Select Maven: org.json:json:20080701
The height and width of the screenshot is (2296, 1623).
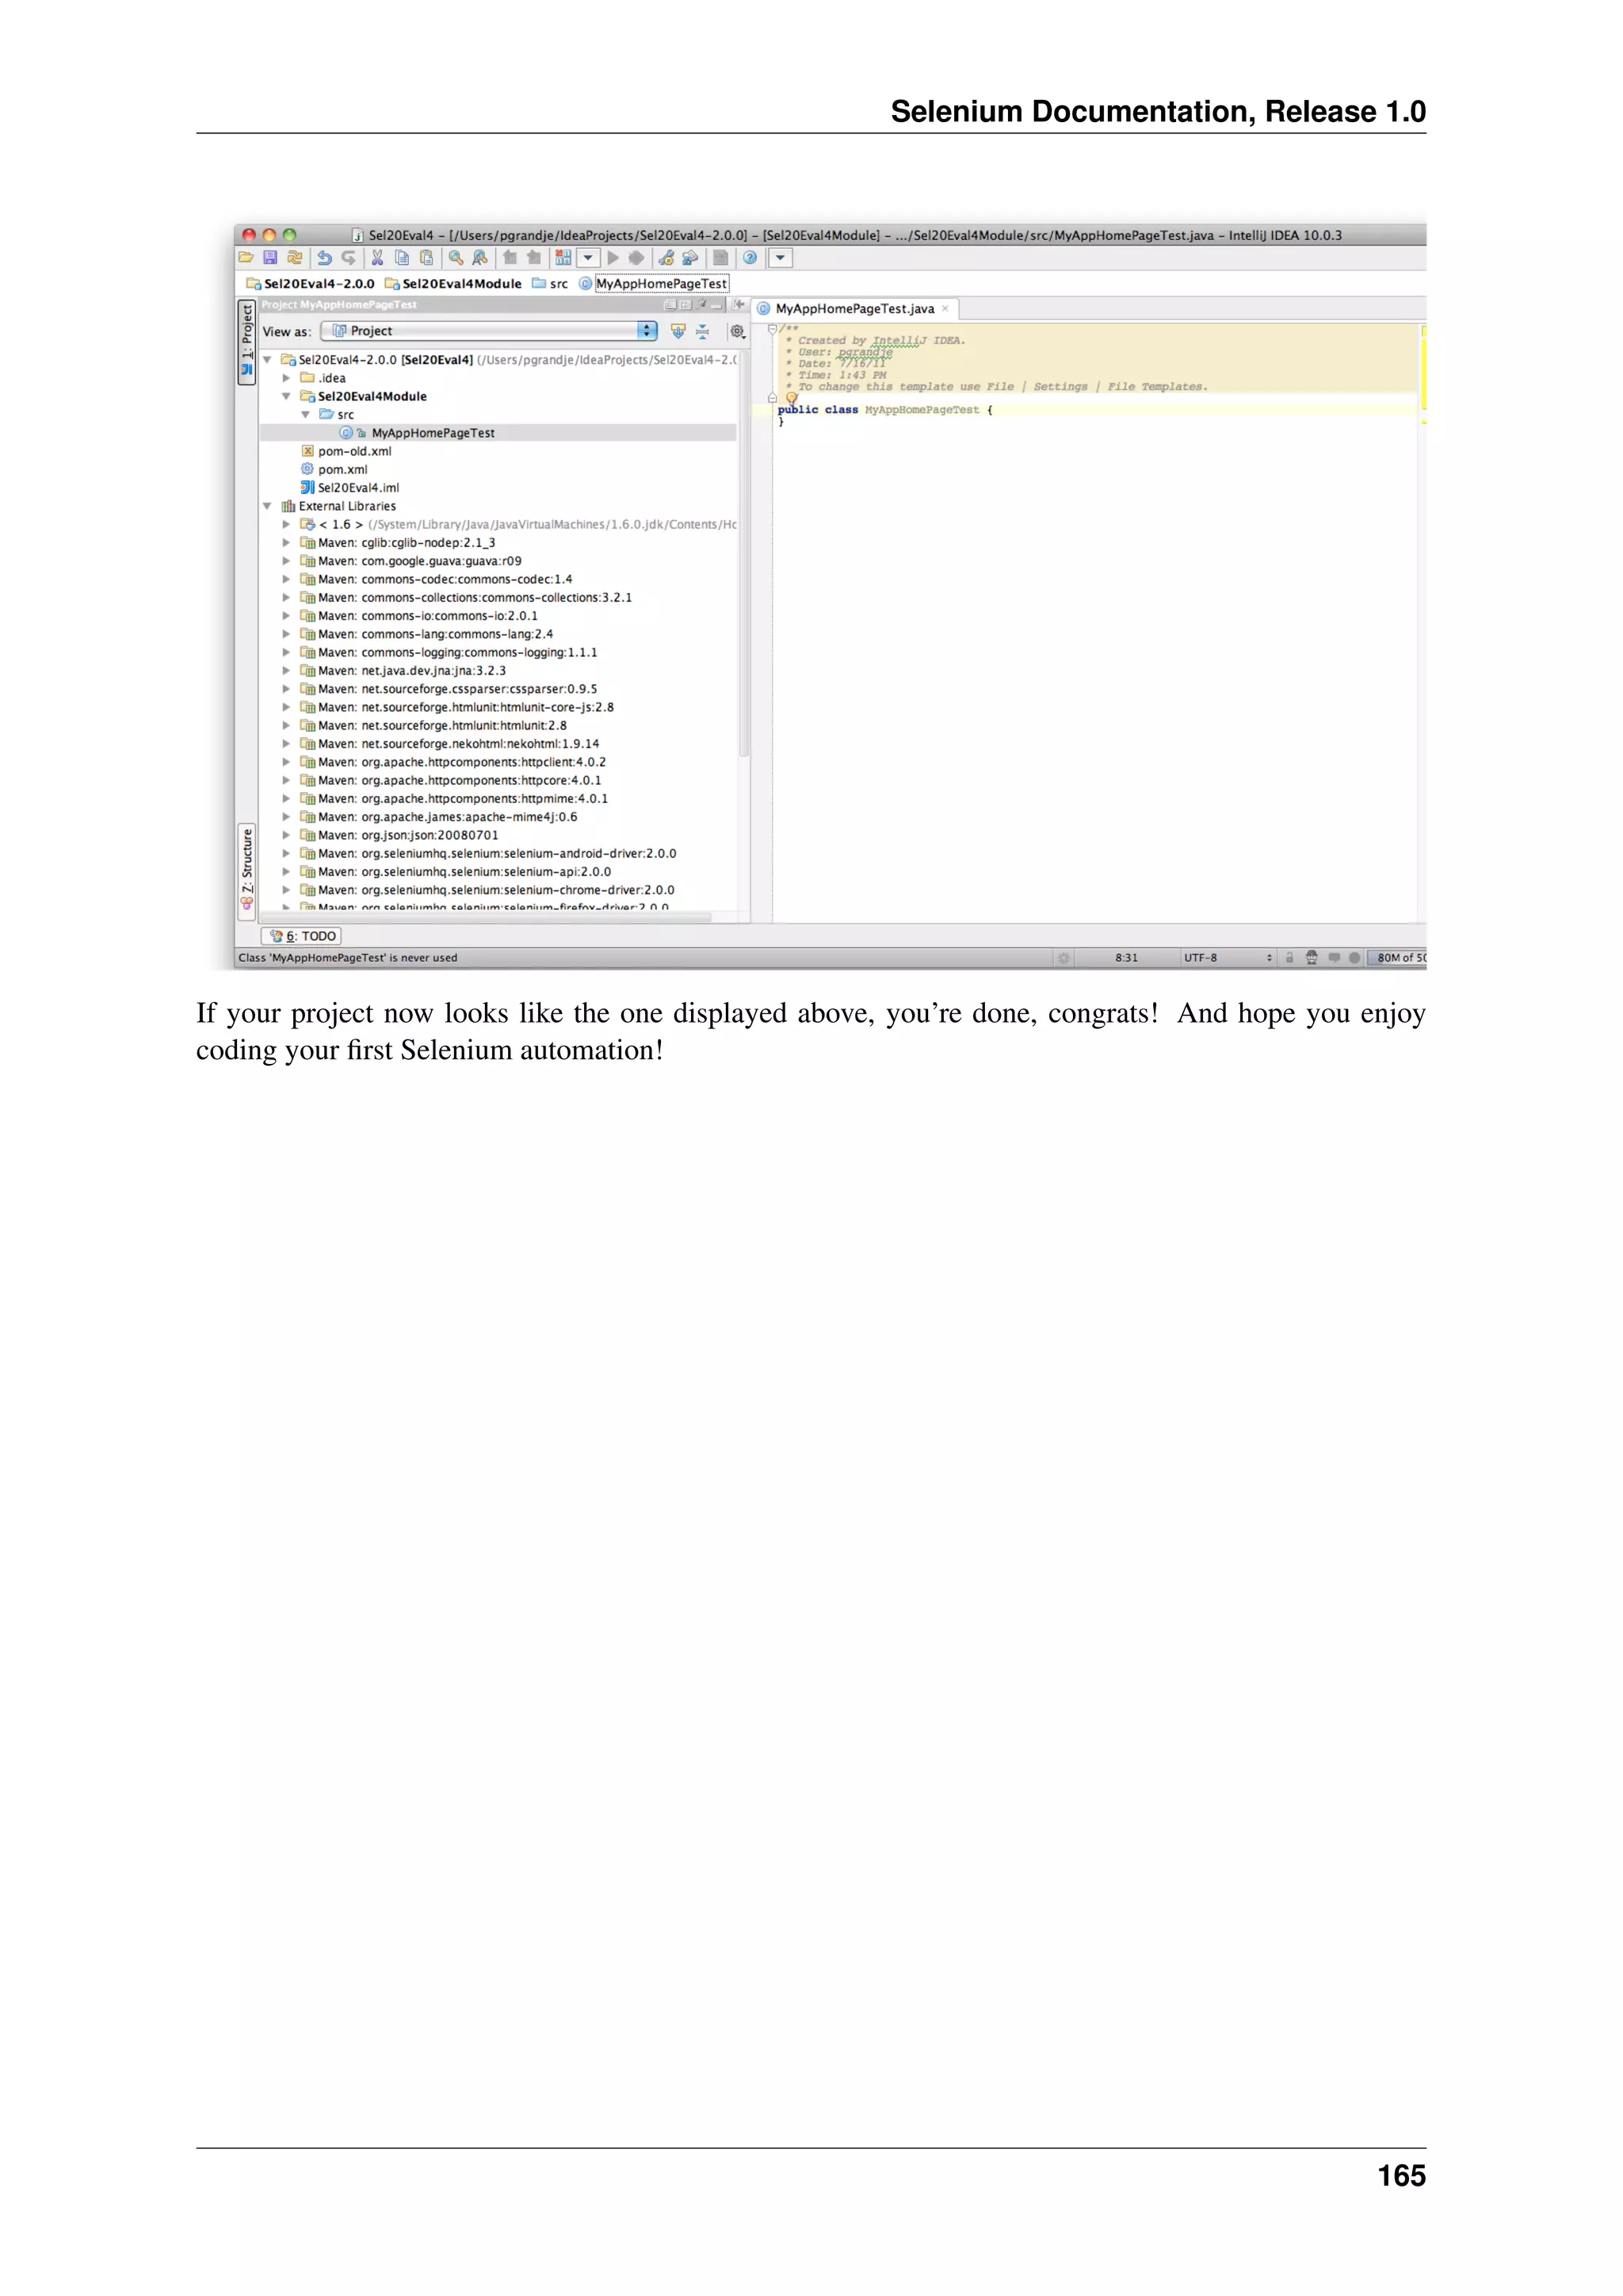coord(399,835)
